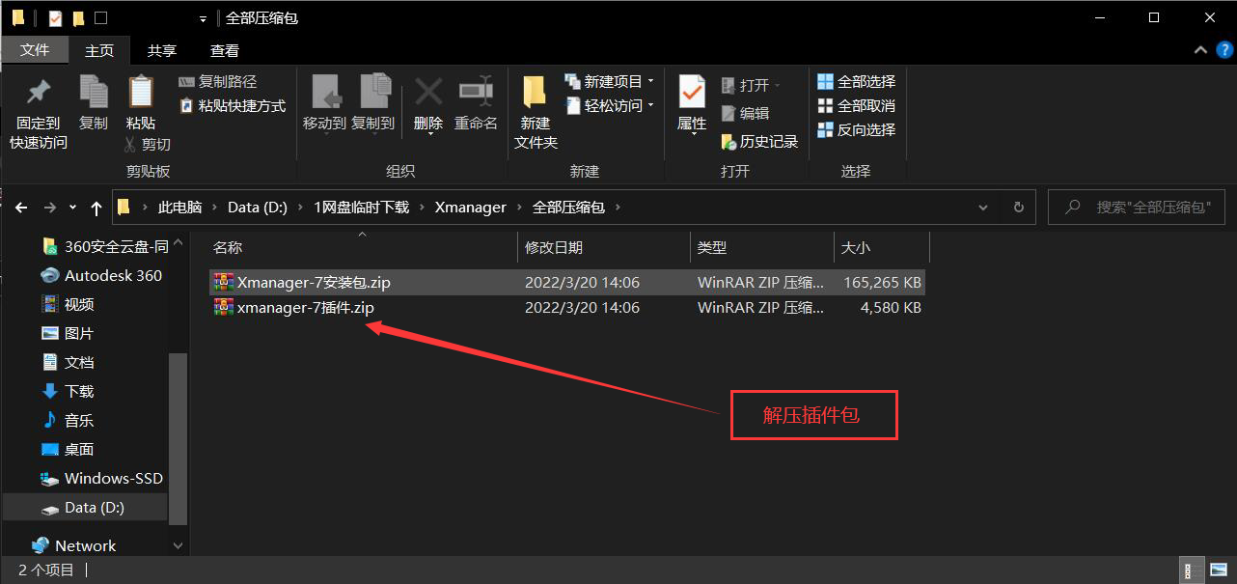Expand the chevron after 全部压缩包 breadcrumb
Image resolution: width=1237 pixels, height=584 pixels.
point(618,208)
